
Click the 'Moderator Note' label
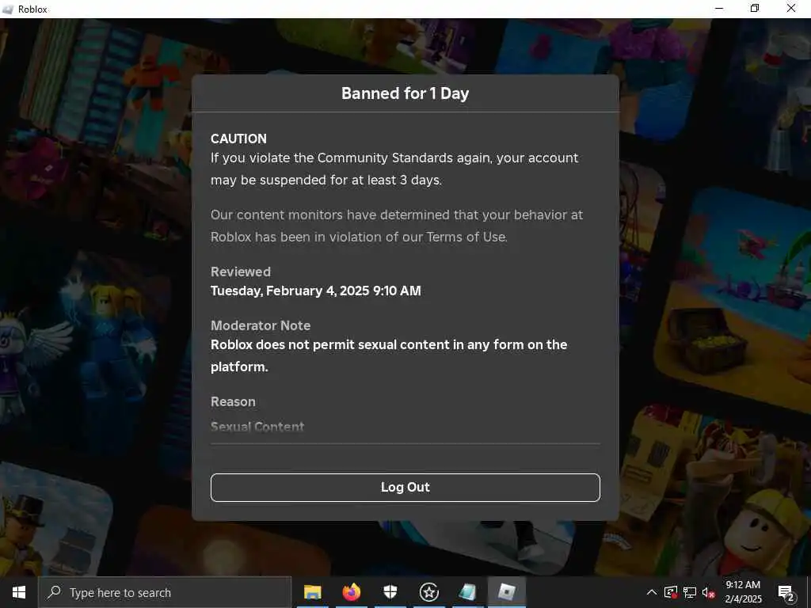point(261,325)
